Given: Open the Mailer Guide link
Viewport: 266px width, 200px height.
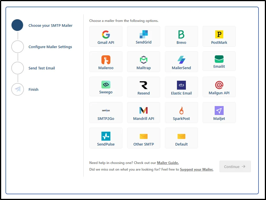Looking at the screenshot, I should pos(168,163).
